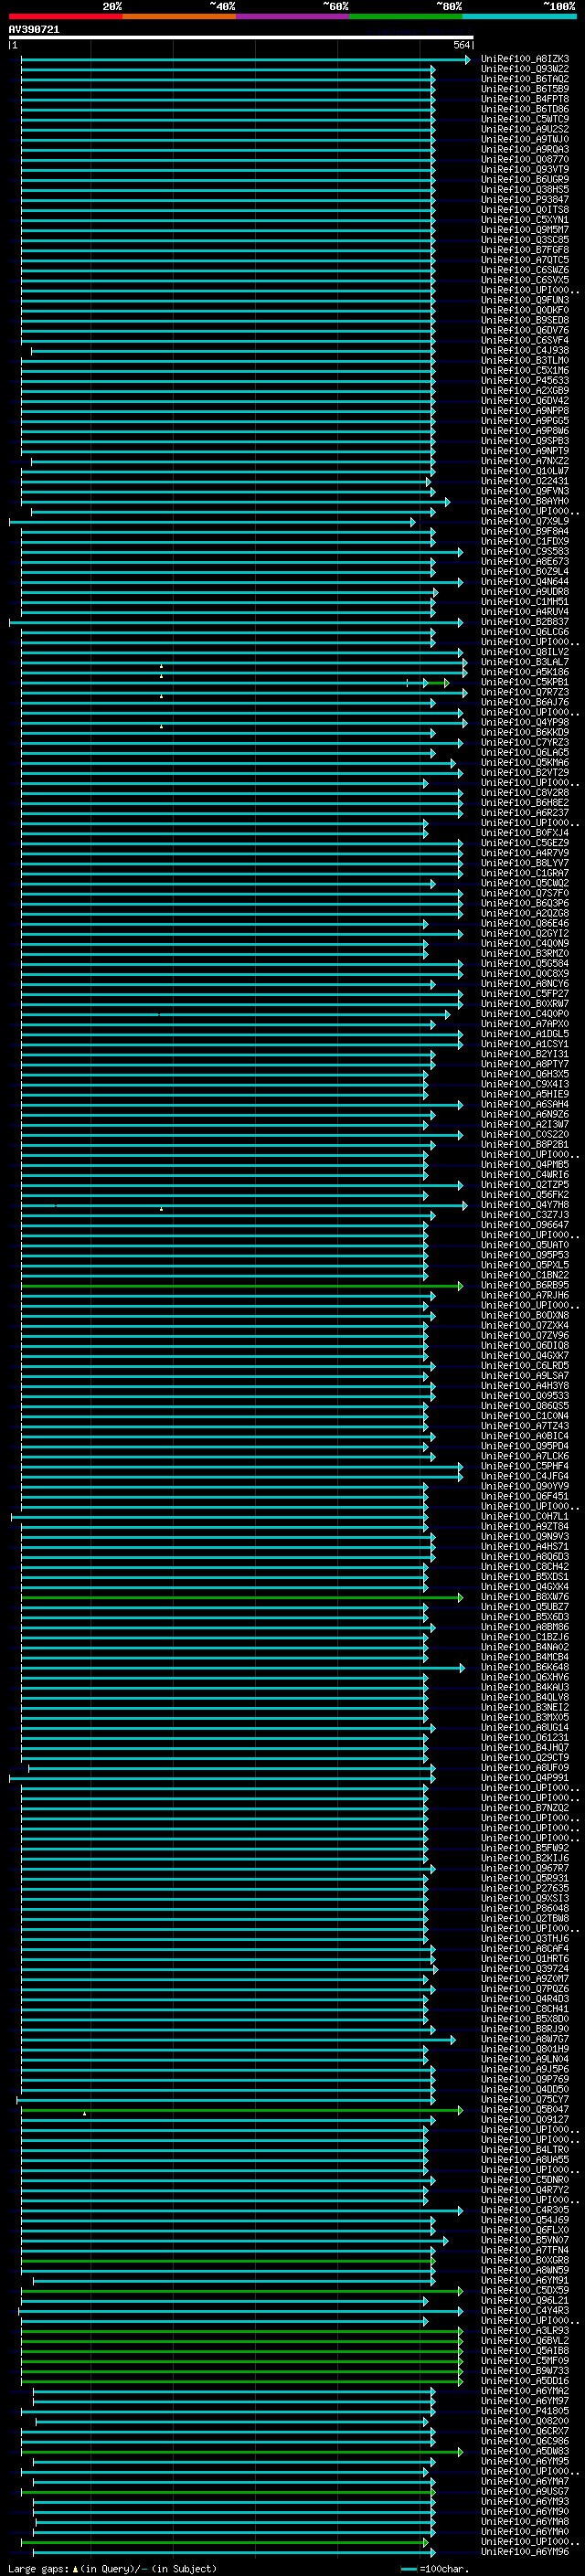The height and width of the screenshot is (2576, 585).
Task: Open hit UniRef100_B6TAQ2
Action: [525, 79]
